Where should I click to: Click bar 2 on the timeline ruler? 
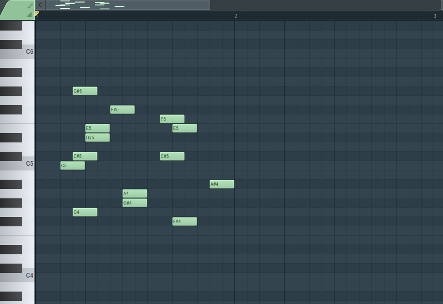pos(236,16)
